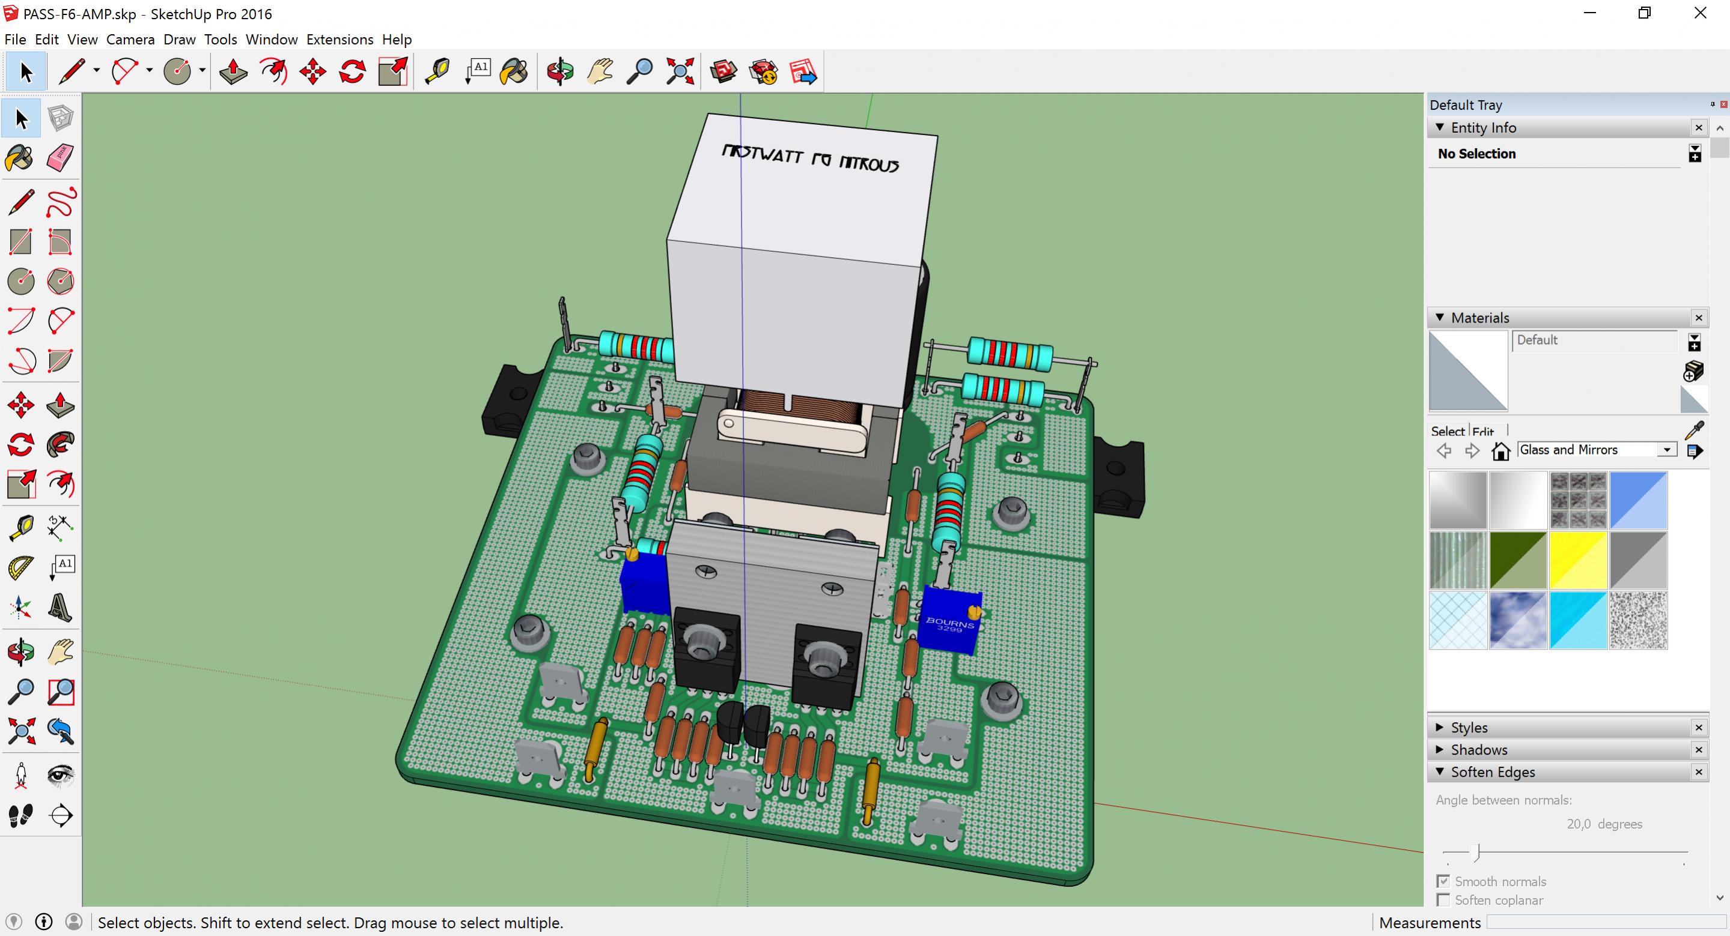Select the Protractor tool
Image resolution: width=1730 pixels, height=936 pixels.
coord(21,567)
